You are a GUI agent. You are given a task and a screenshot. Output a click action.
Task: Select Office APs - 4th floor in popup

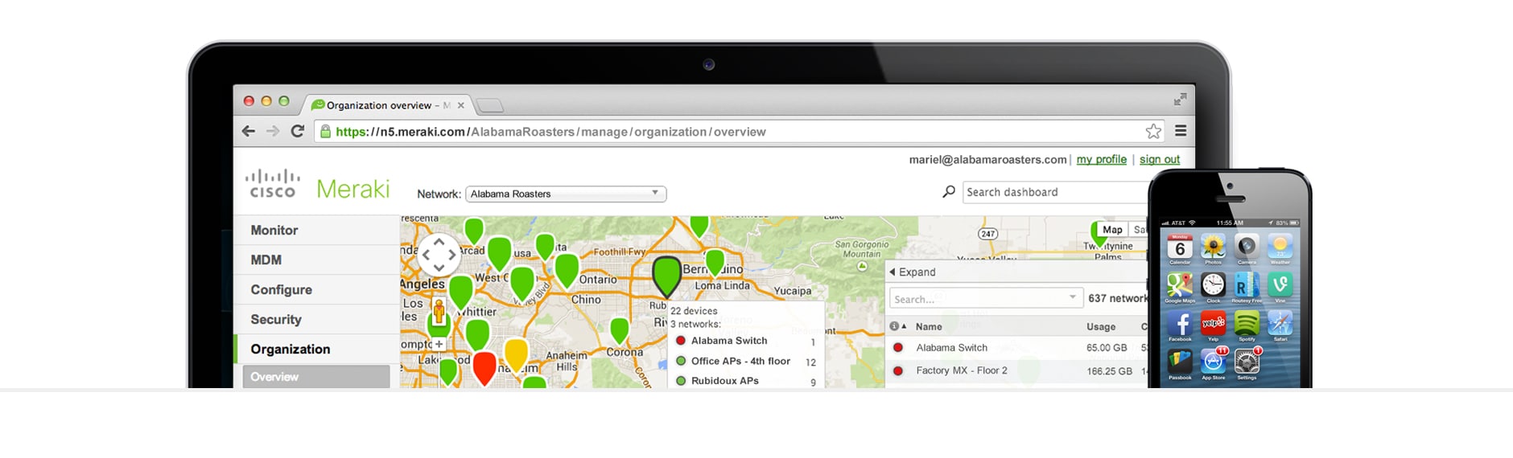[740, 362]
